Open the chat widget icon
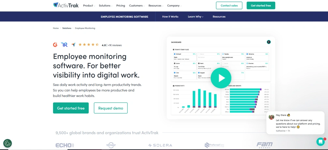The width and height of the screenshot is (328, 150). [321, 142]
